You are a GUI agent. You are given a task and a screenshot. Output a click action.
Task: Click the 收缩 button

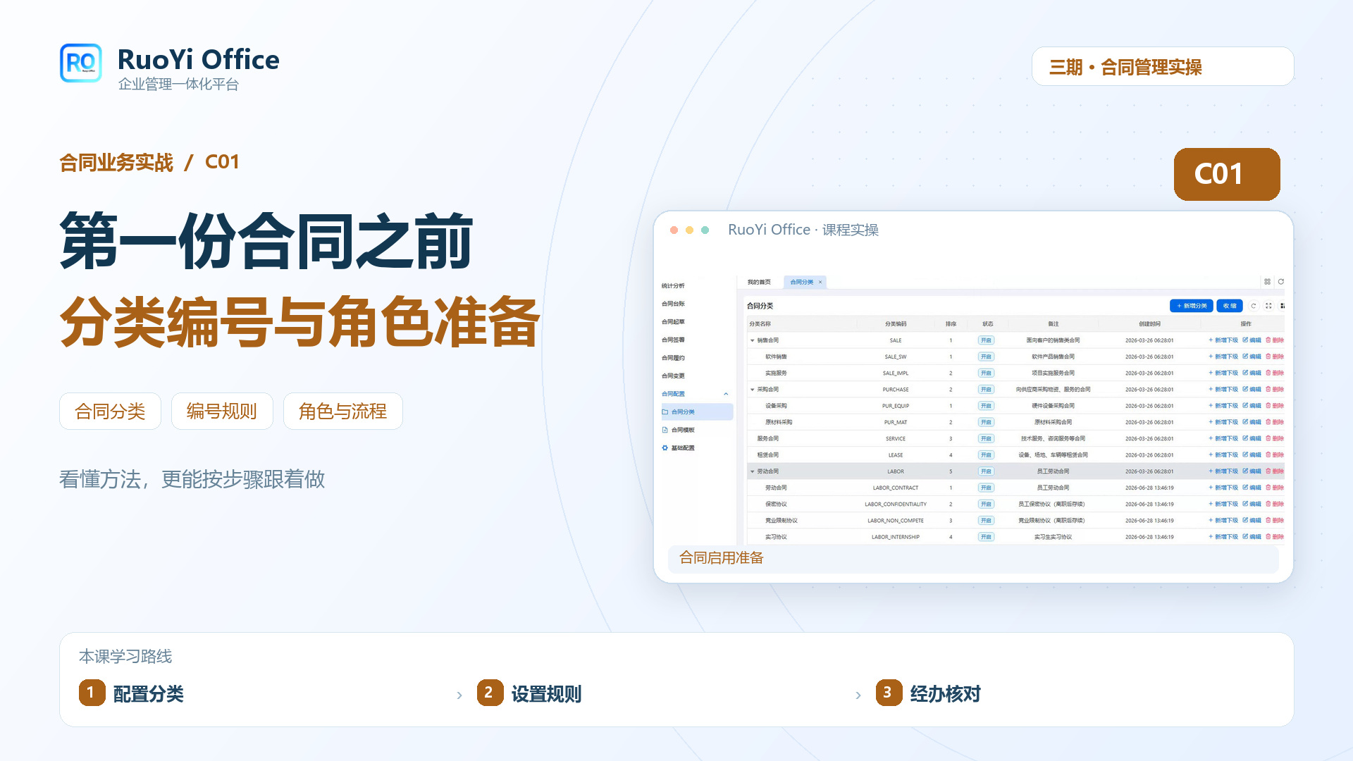tap(1230, 306)
